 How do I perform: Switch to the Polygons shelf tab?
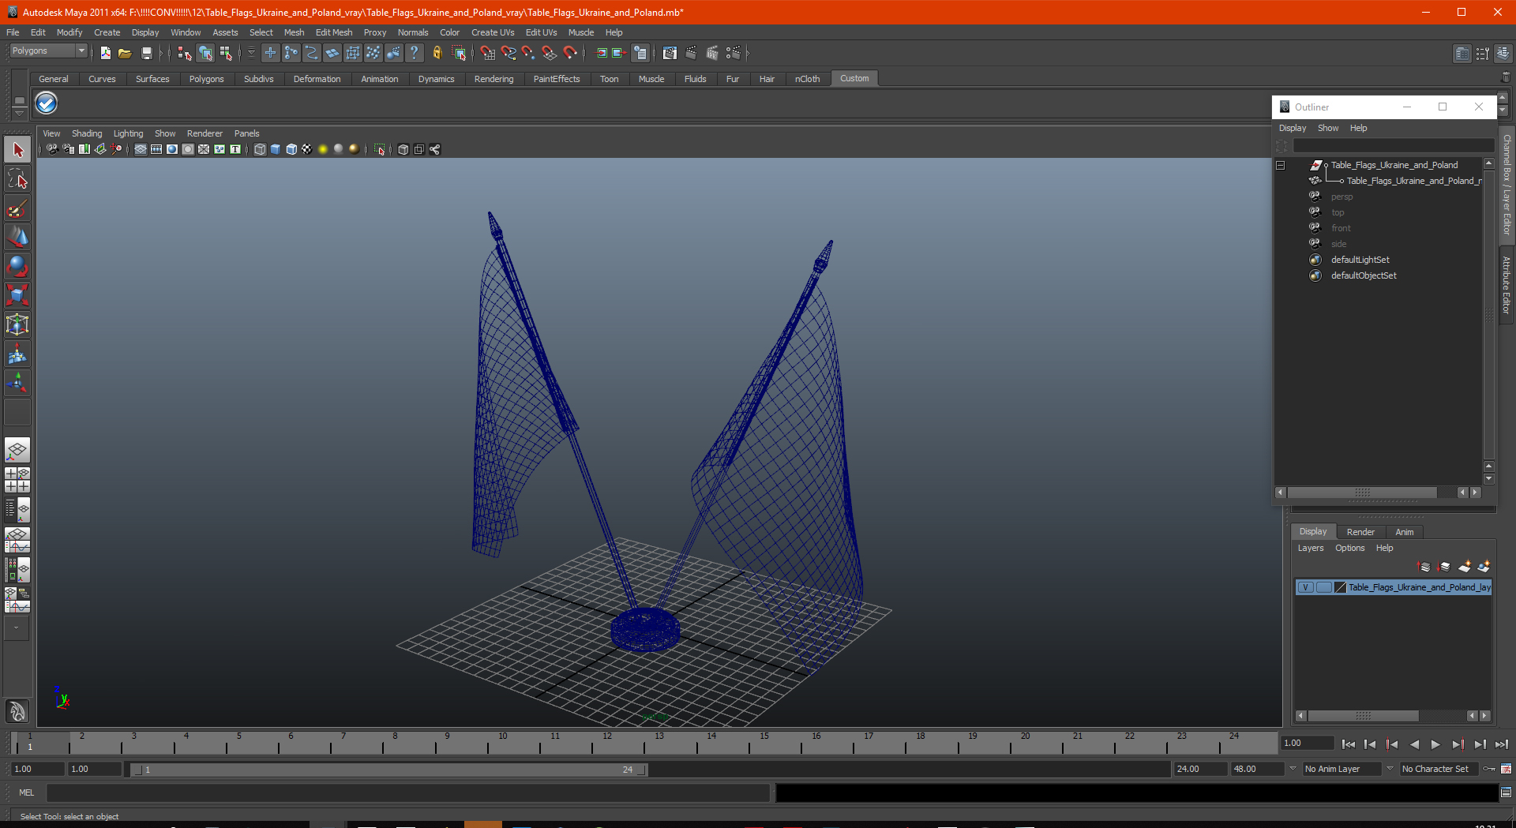(x=206, y=79)
